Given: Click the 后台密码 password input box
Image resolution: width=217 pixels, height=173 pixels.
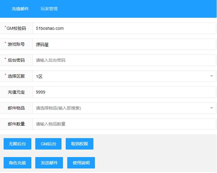Looking at the screenshot, I should pos(124,60).
